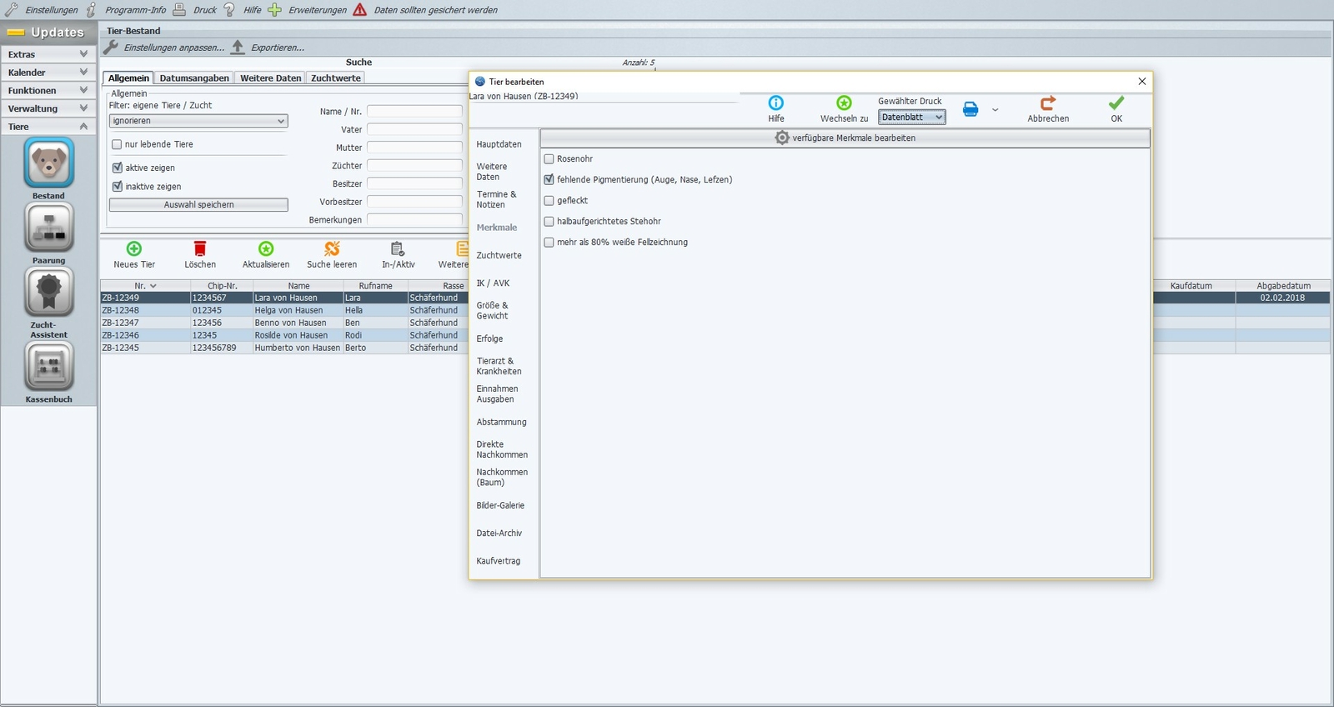Screen dimensions: 1334x707
Task: Open the Zucht-Assistent badge icon
Action: click(48, 292)
